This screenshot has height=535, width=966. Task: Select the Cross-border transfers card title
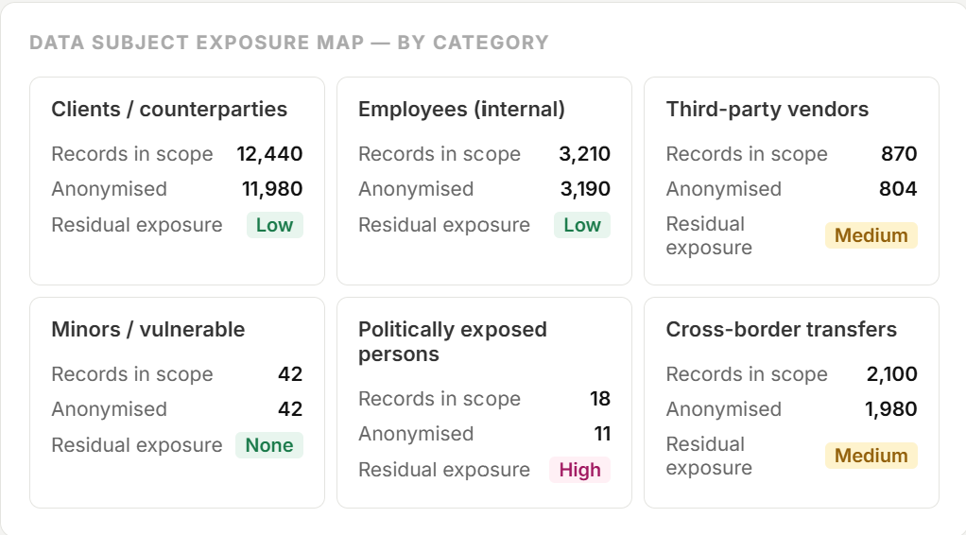pyautogui.click(x=781, y=329)
